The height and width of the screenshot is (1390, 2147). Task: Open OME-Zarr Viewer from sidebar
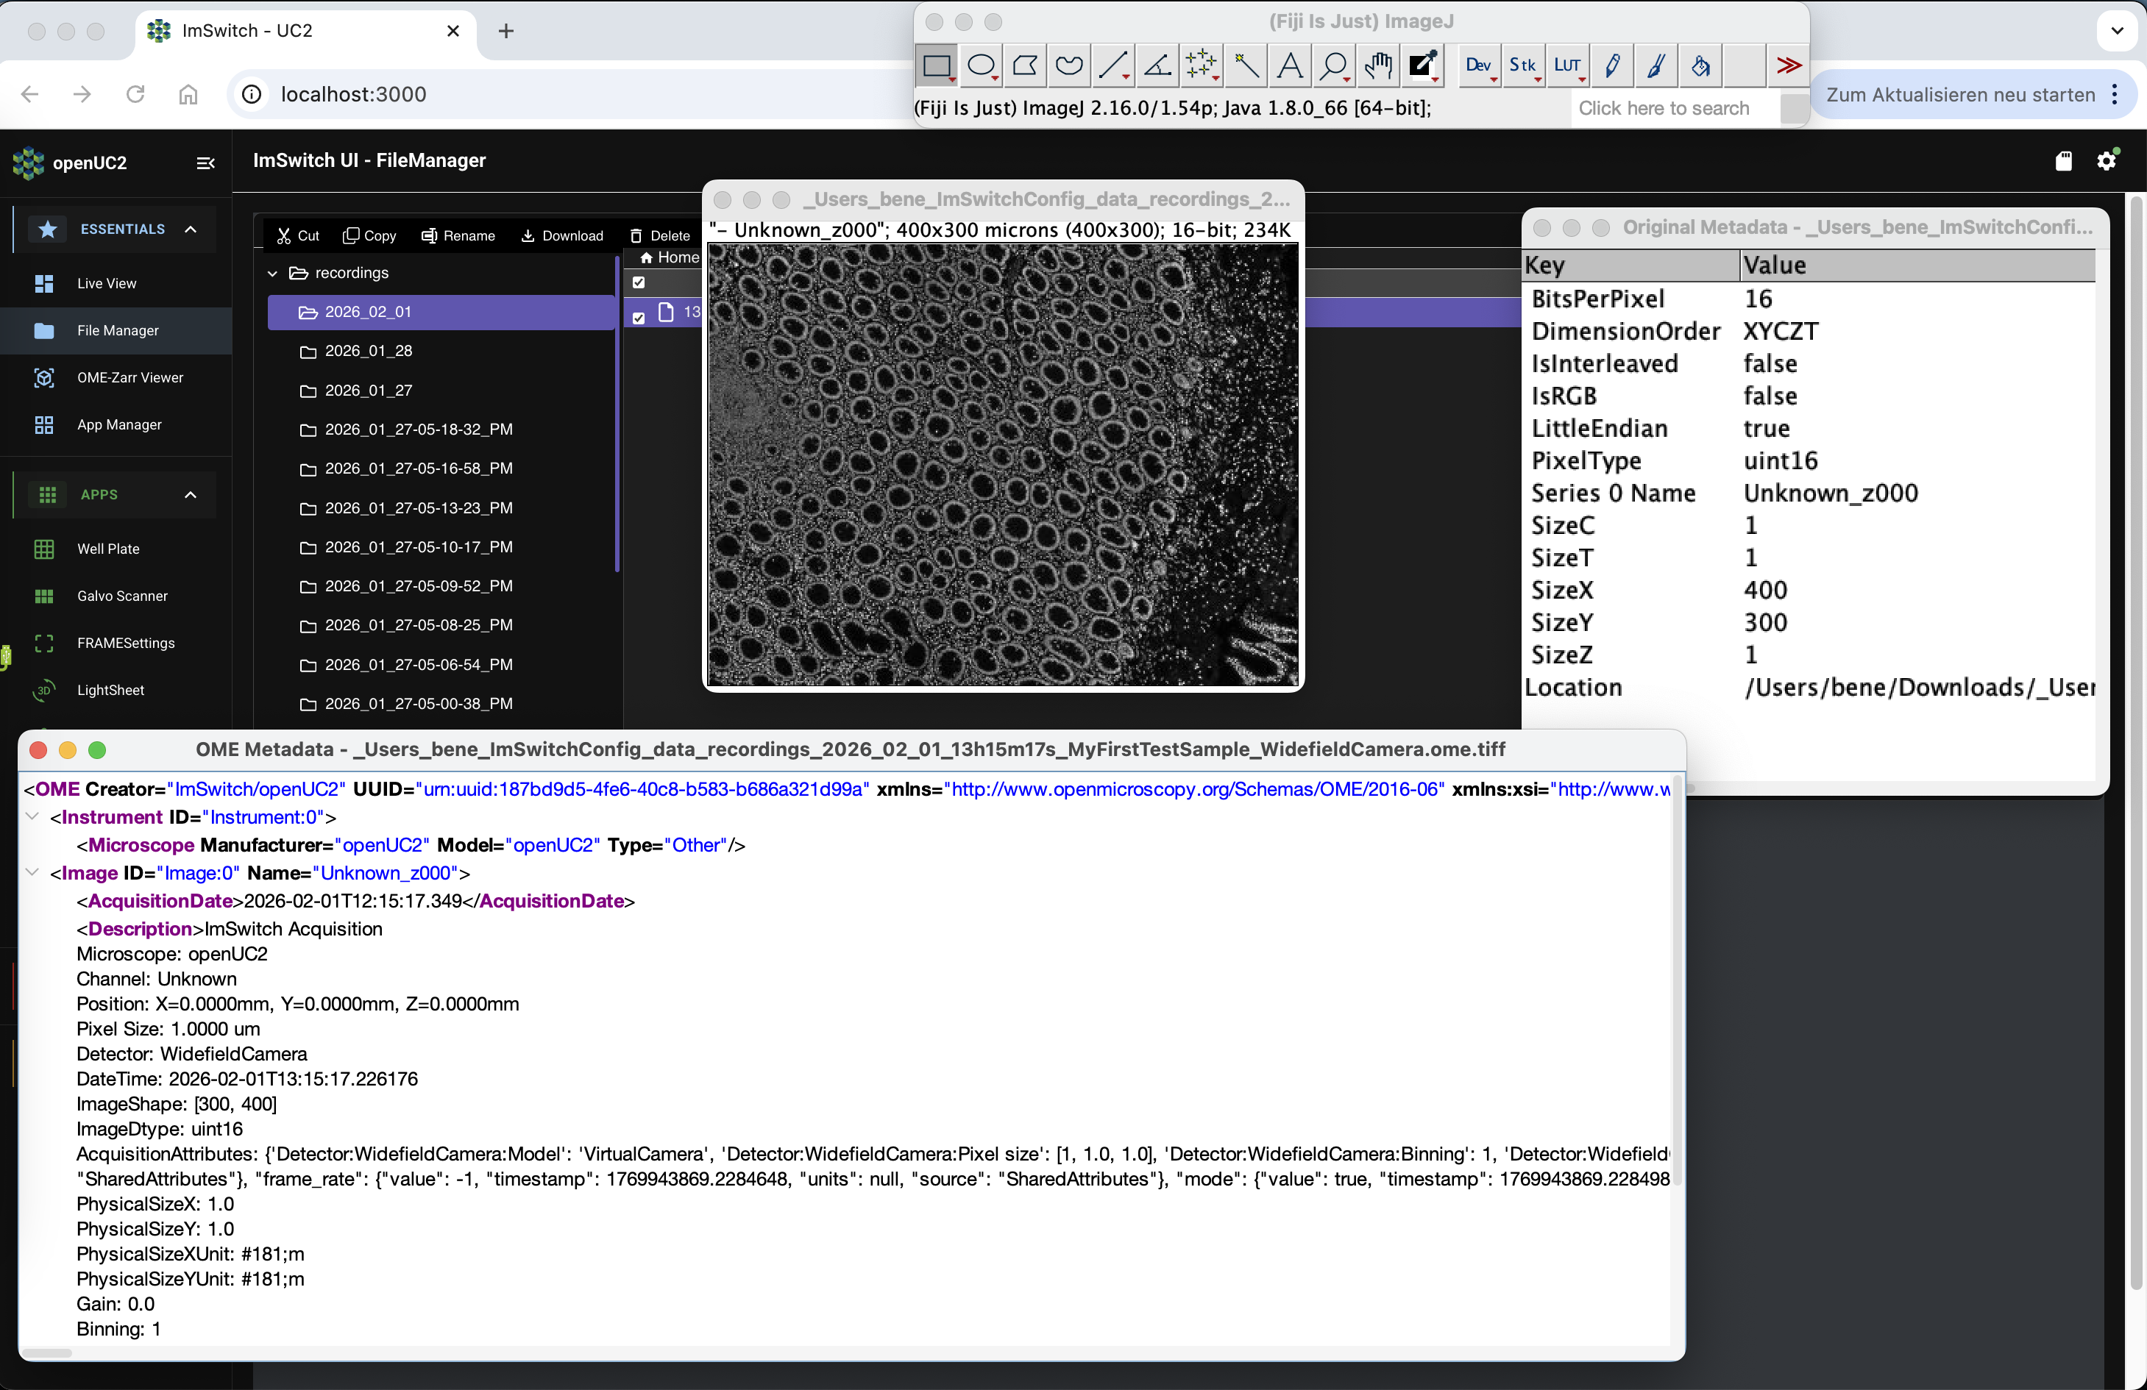130,378
